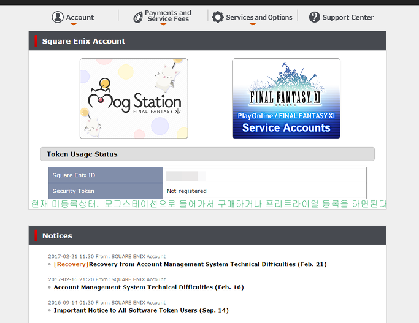Expand the Services and Options arrow

click(x=253, y=24)
